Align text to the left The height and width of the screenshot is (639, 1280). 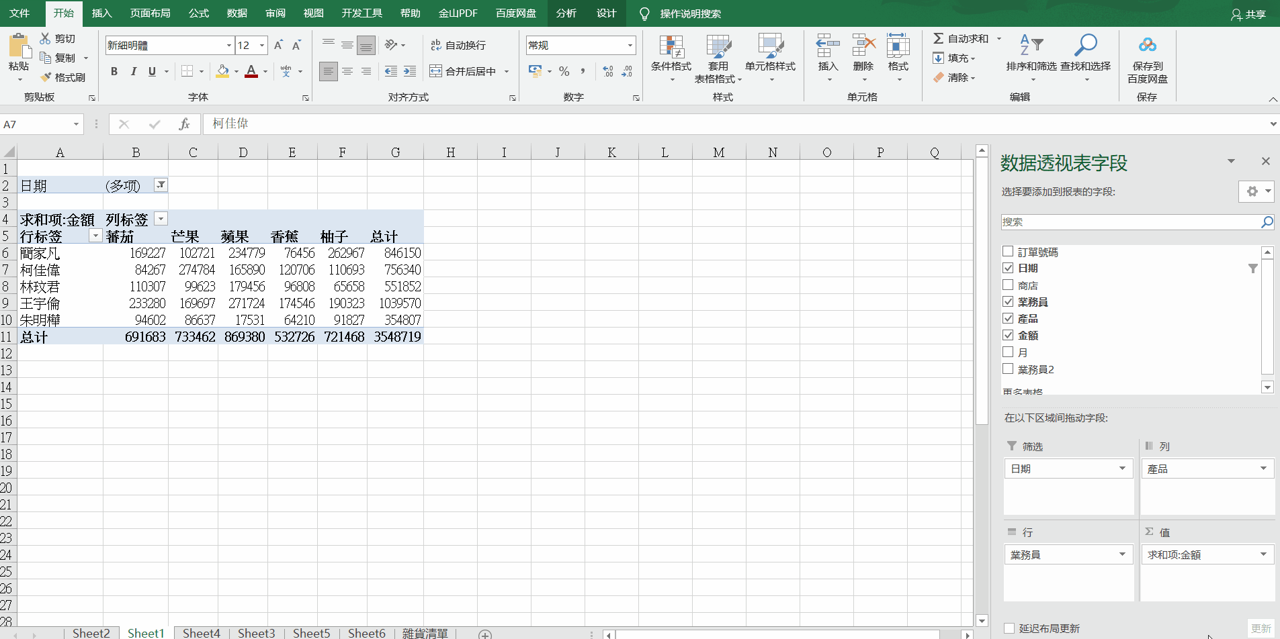point(328,71)
